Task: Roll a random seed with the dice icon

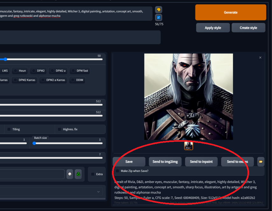Action: coord(70,174)
